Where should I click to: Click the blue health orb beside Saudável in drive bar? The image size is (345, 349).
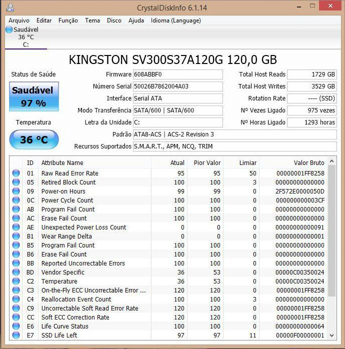(x=9, y=29)
